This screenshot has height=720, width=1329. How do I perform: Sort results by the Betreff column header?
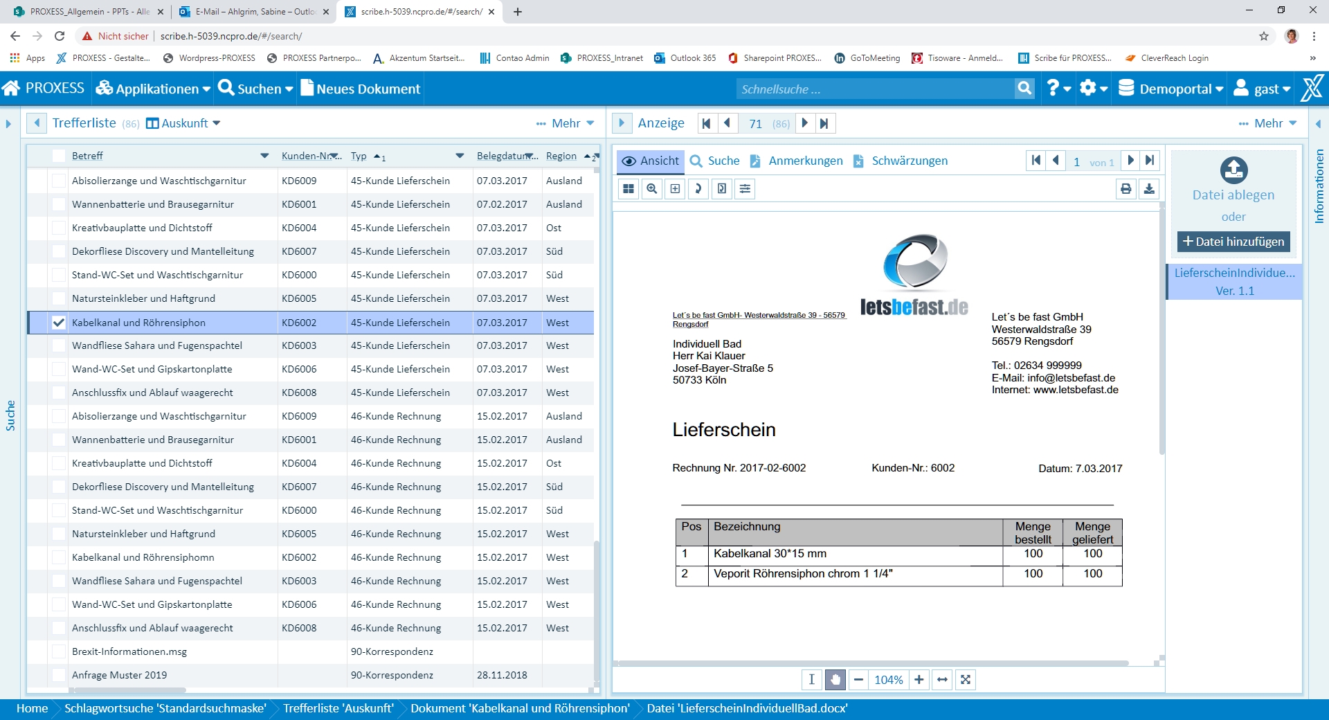point(87,156)
